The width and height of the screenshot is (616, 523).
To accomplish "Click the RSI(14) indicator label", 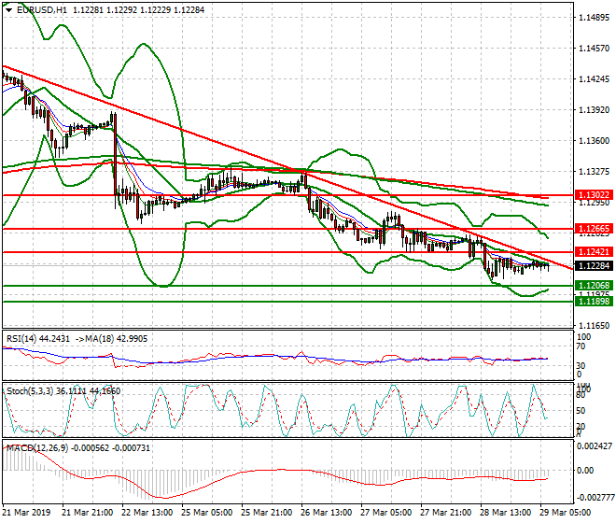I will tap(22, 338).
